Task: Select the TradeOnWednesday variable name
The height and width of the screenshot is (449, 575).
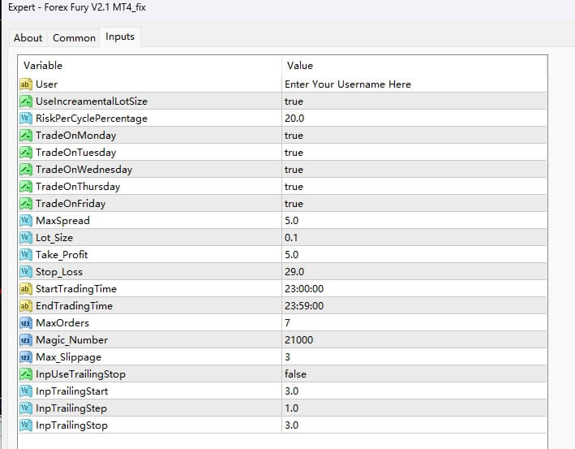Action: pos(84,170)
